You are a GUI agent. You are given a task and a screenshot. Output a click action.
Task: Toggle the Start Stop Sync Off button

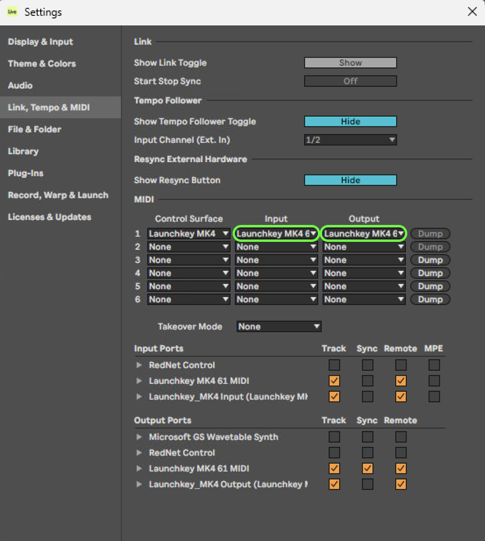351,81
